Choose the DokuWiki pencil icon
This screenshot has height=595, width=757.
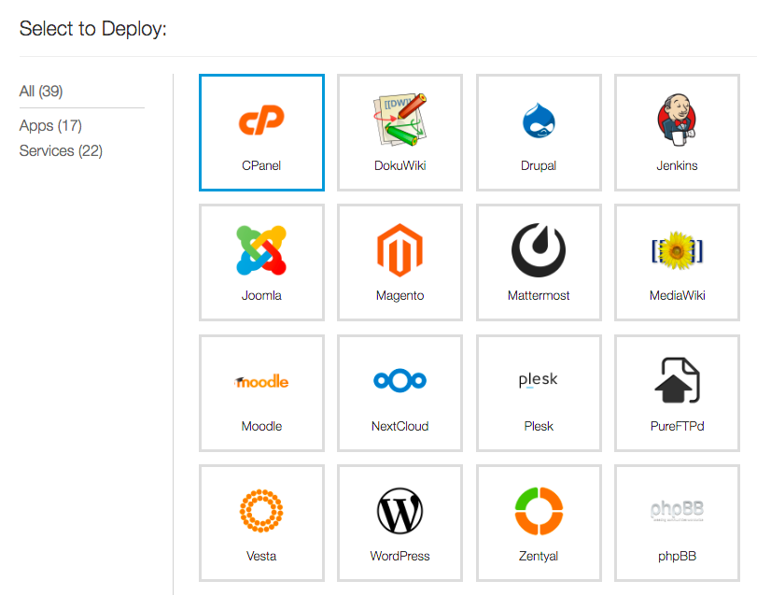400,120
